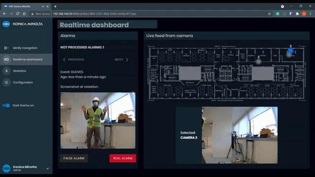Click the 'Alarms' panel title
The height and width of the screenshot is (177, 315).
tap(68, 36)
